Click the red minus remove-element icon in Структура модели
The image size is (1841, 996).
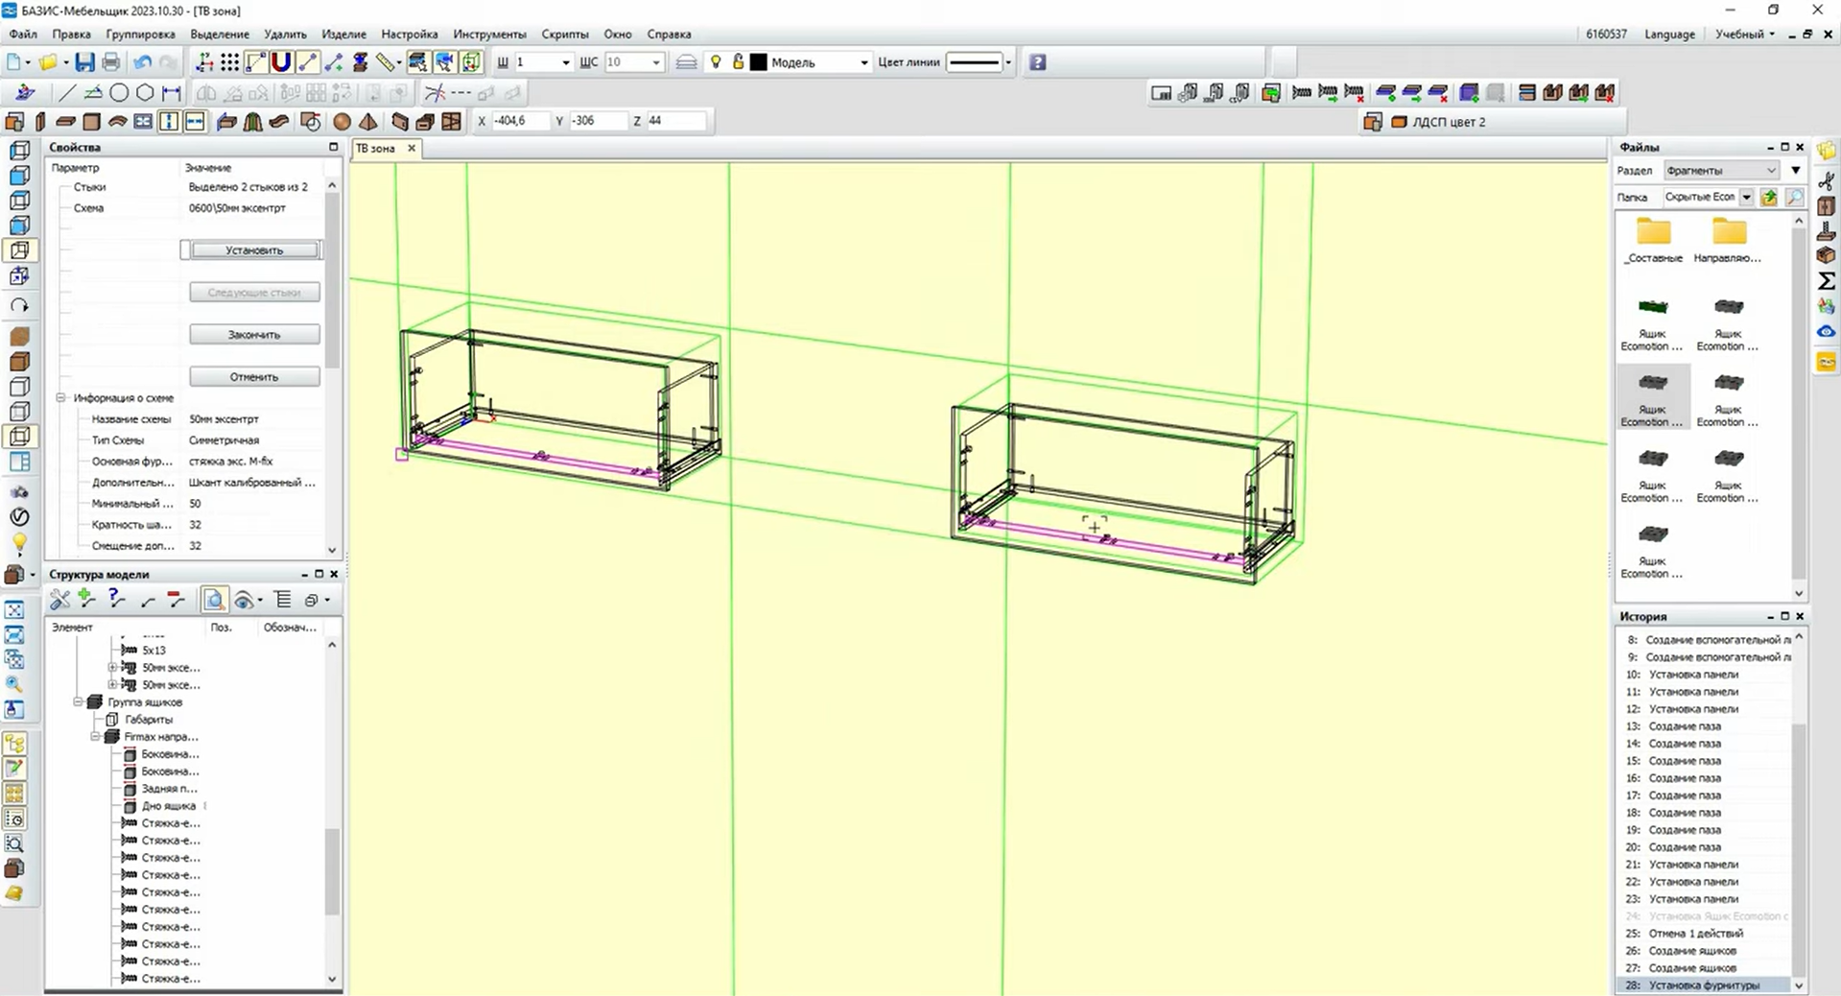tap(176, 600)
